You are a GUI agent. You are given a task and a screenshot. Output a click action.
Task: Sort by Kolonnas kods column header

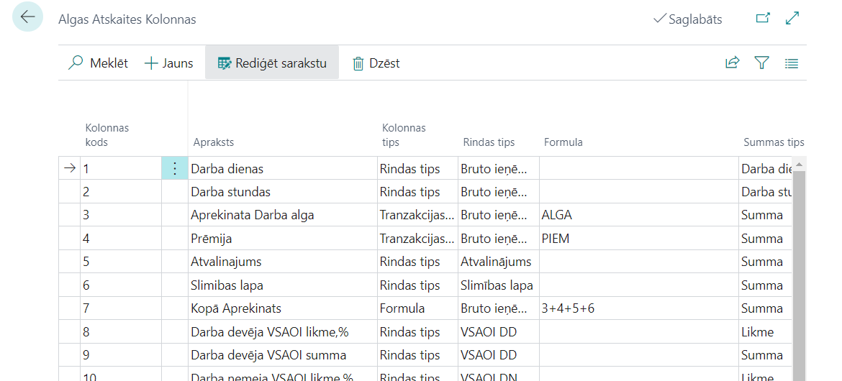point(107,134)
